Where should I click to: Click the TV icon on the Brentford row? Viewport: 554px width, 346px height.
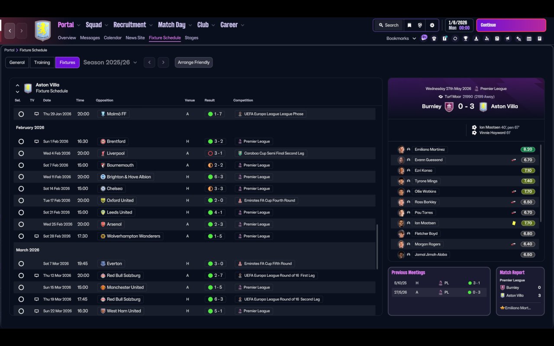[x=36, y=141]
